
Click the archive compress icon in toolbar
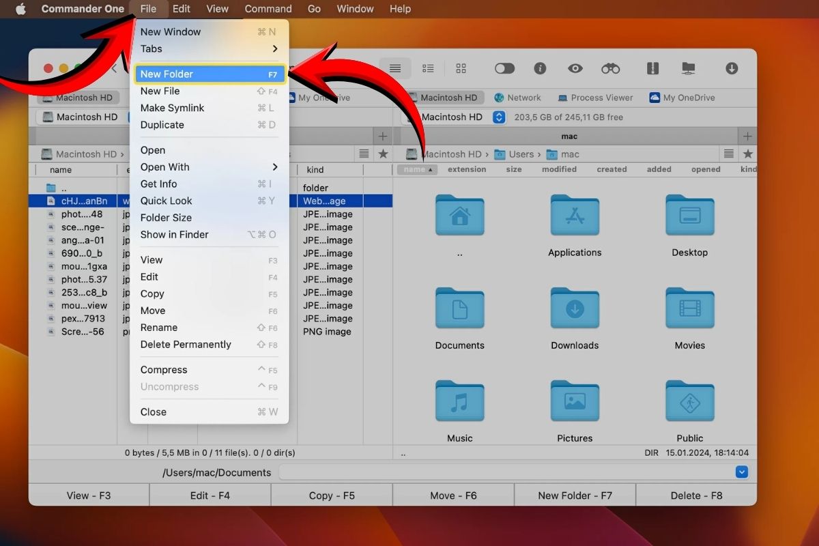click(652, 68)
